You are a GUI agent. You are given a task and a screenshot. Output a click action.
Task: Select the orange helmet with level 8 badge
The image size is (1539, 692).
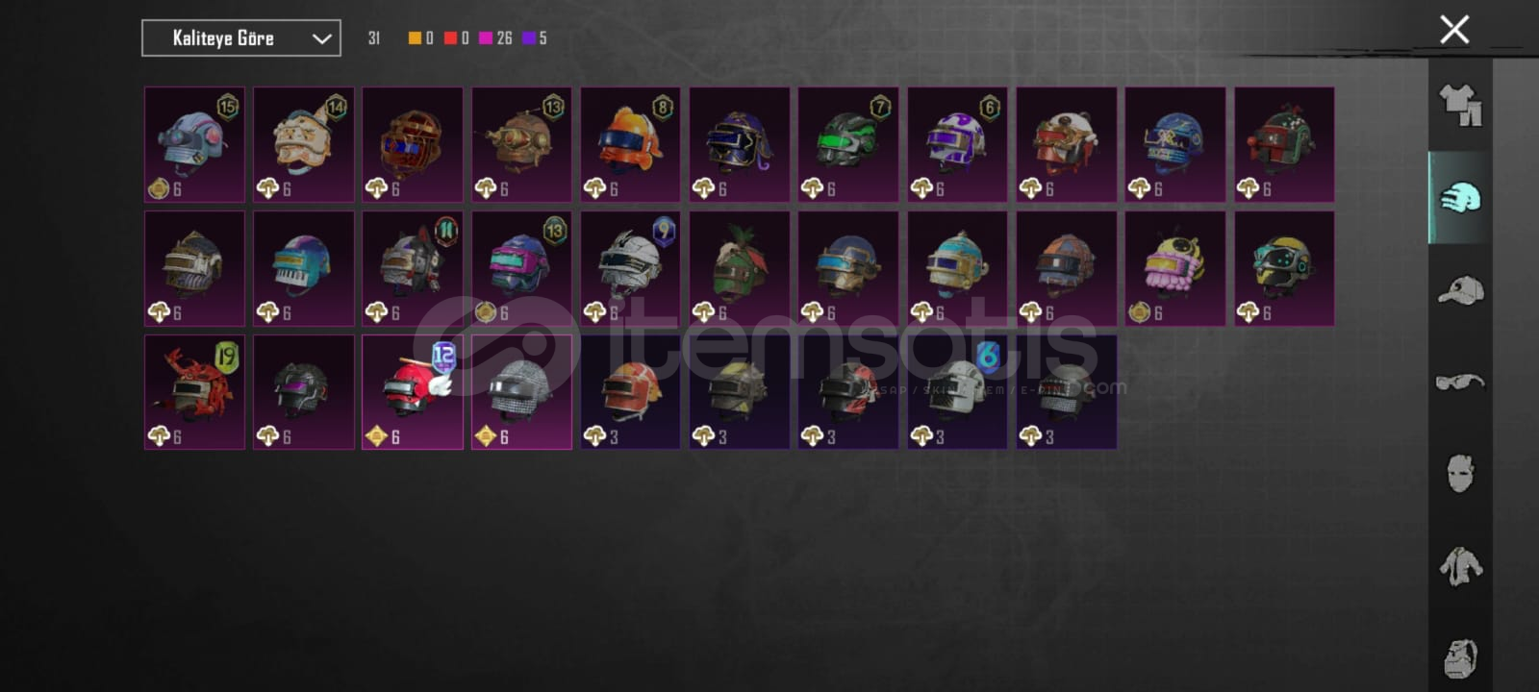coord(630,145)
